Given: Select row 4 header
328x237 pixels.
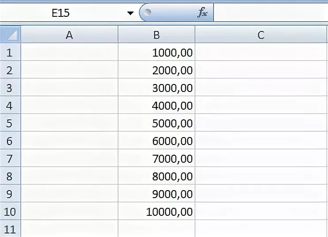Looking at the screenshot, I should coord(10,105).
